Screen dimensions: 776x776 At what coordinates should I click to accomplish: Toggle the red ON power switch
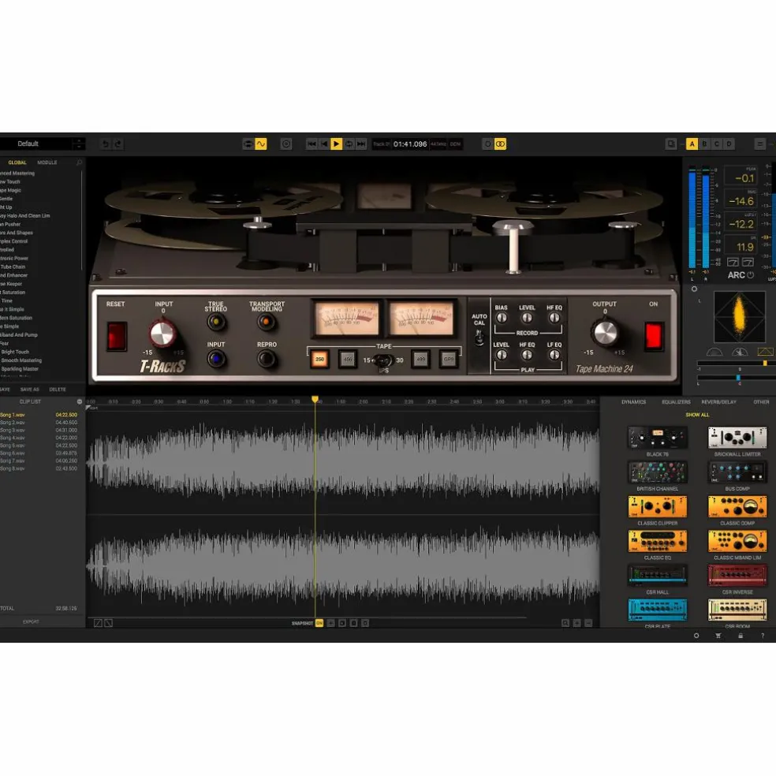[x=653, y=336]
